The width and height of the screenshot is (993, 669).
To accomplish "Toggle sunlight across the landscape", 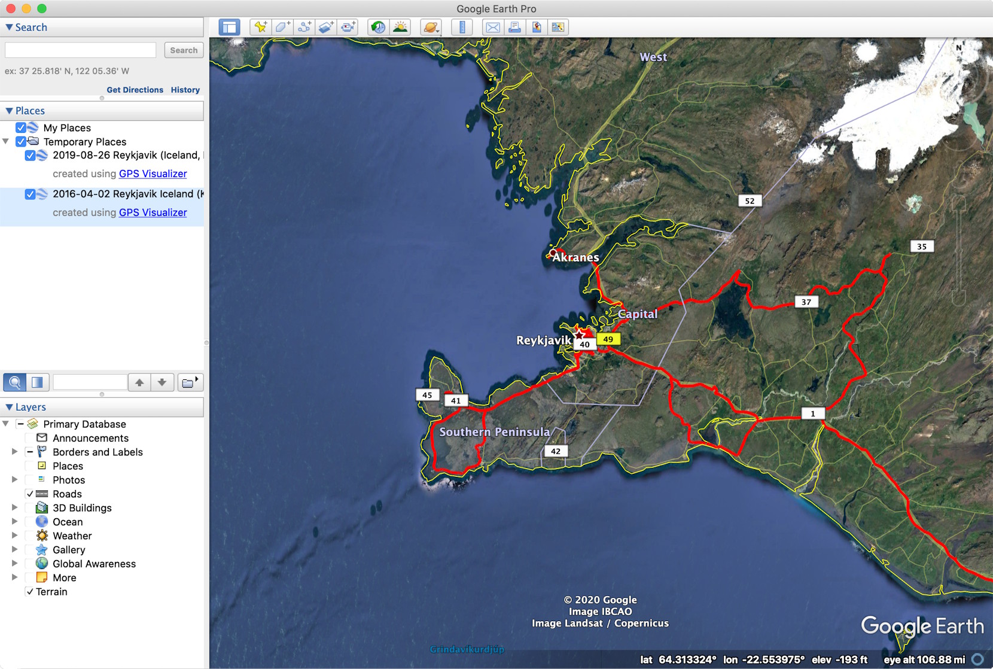I will click(x=400, y=27).
